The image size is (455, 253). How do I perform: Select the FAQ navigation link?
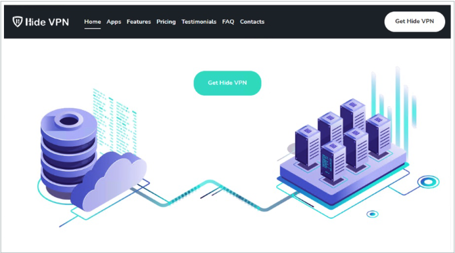coord(228,22)
